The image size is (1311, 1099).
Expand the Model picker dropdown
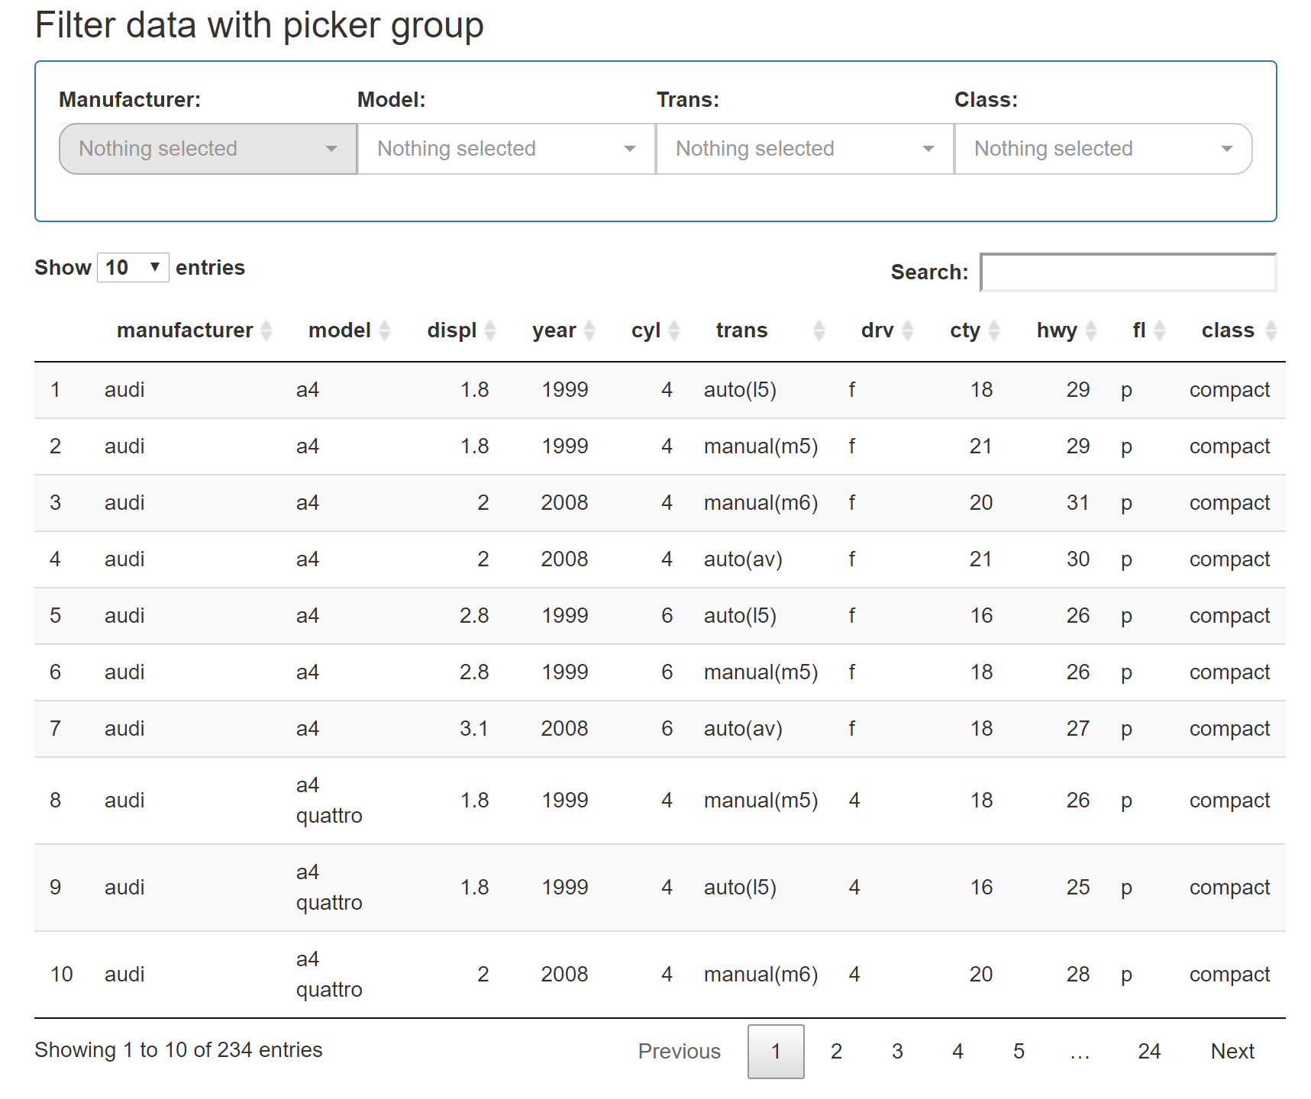coord(506,149)
